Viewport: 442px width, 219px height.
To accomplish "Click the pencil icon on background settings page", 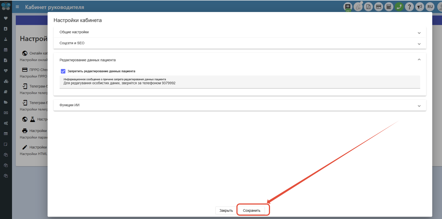I will tap(25, 147).
